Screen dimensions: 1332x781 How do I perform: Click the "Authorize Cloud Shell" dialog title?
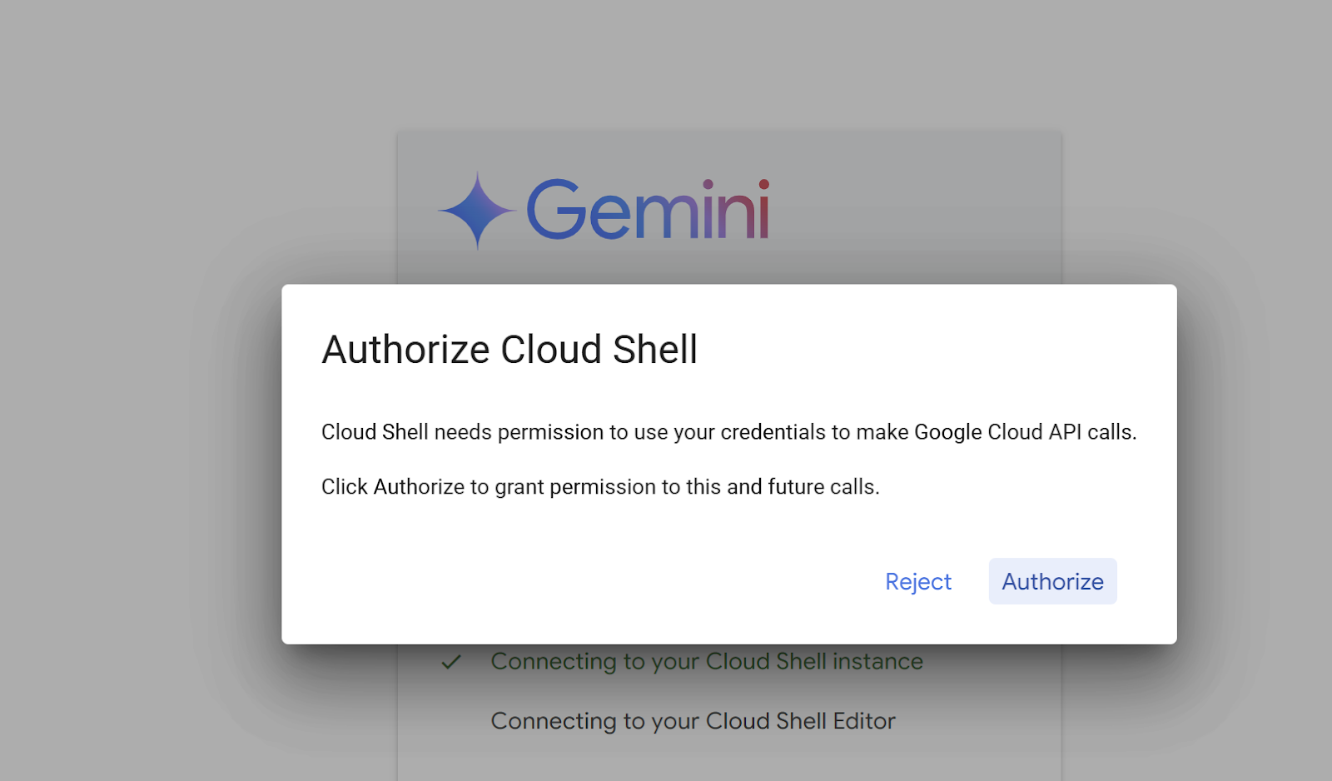(x=509, y=350)
